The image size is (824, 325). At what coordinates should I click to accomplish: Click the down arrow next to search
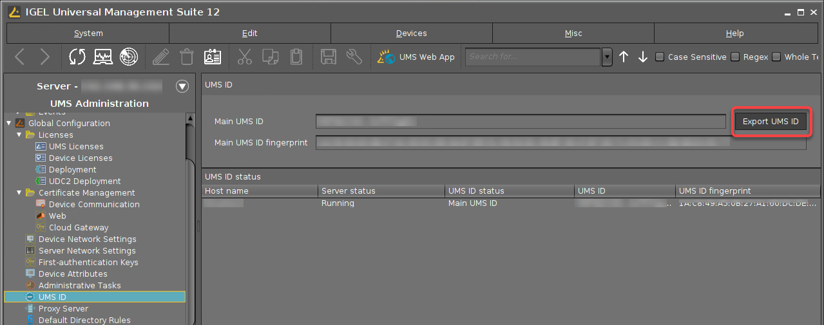pos(643,57)
